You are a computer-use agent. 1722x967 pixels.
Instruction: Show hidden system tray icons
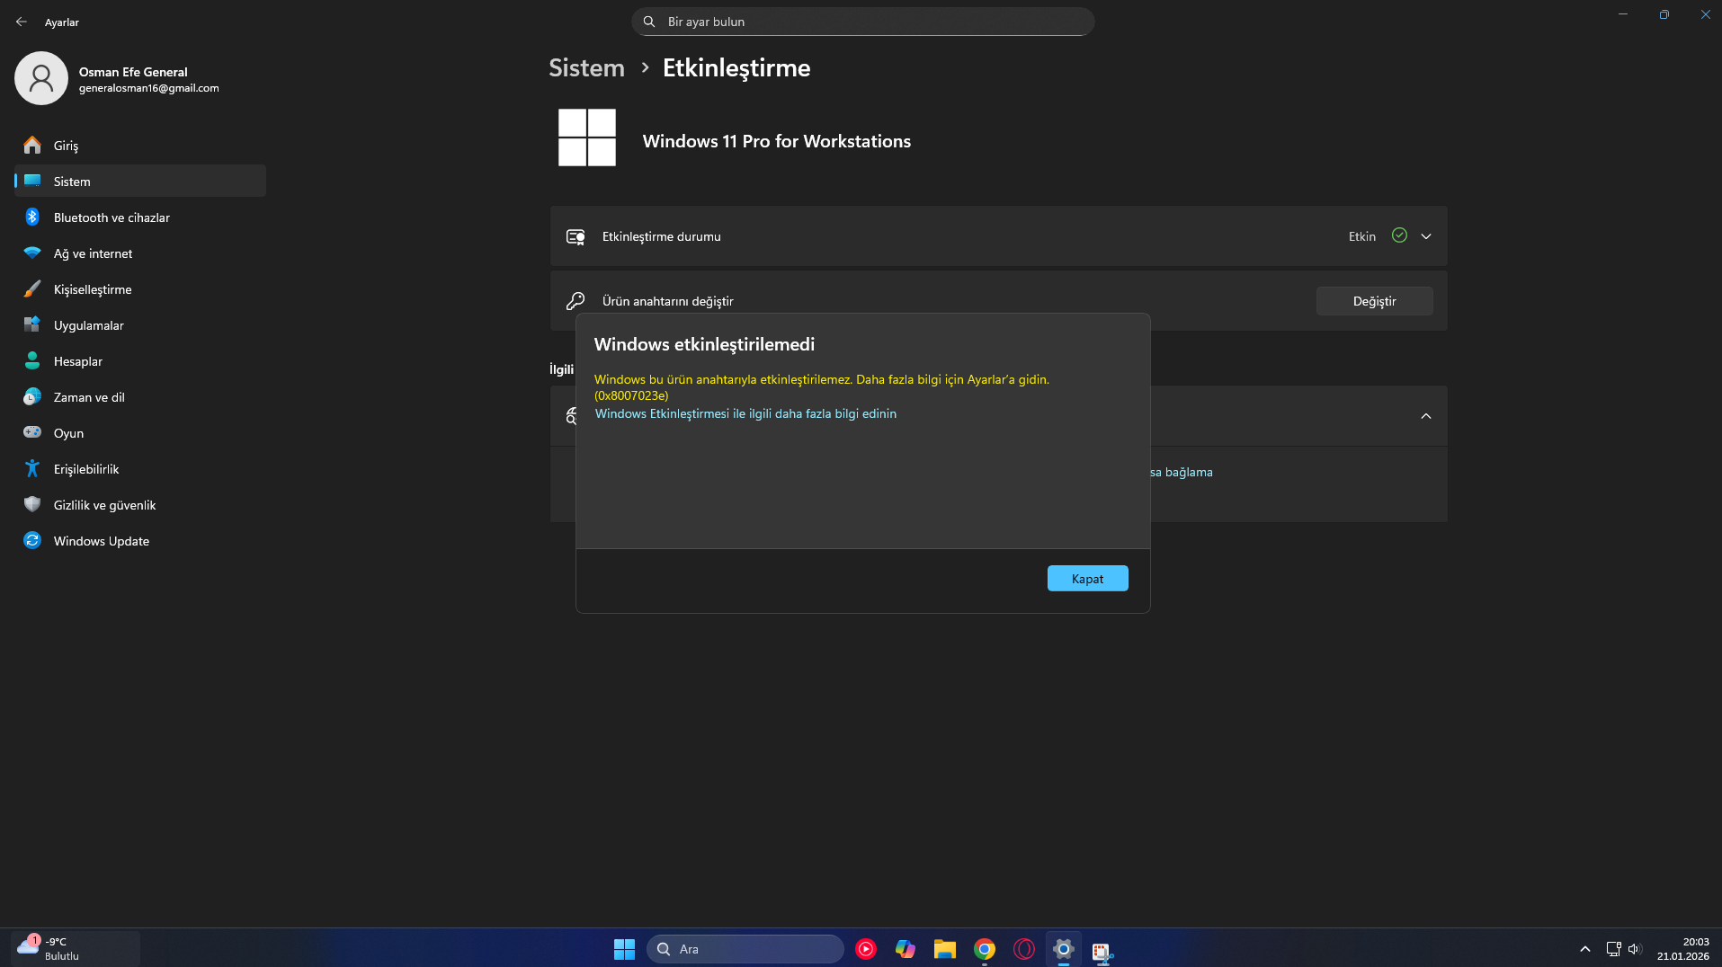point(1585,949)
